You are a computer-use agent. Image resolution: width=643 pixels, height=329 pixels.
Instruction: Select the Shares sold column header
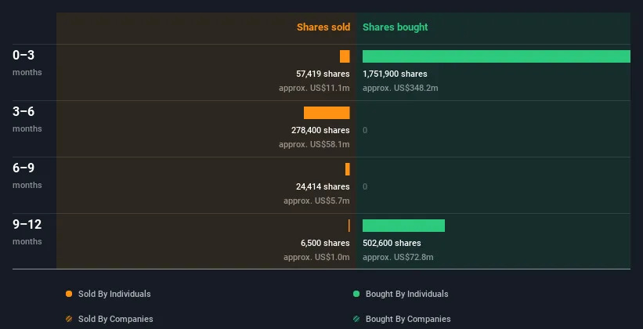[323, 27]
